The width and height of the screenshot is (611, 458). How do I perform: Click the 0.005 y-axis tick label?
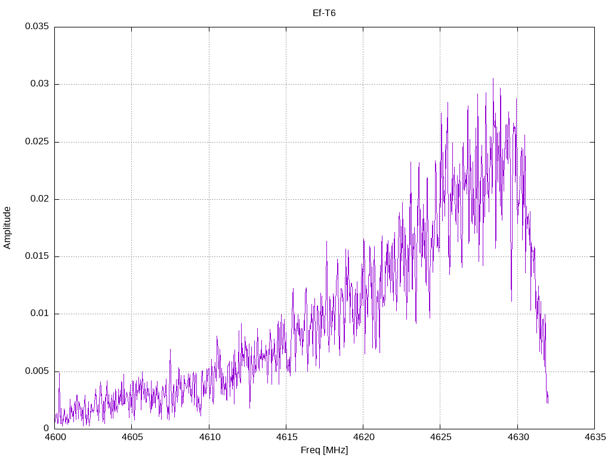coord(37,371)
